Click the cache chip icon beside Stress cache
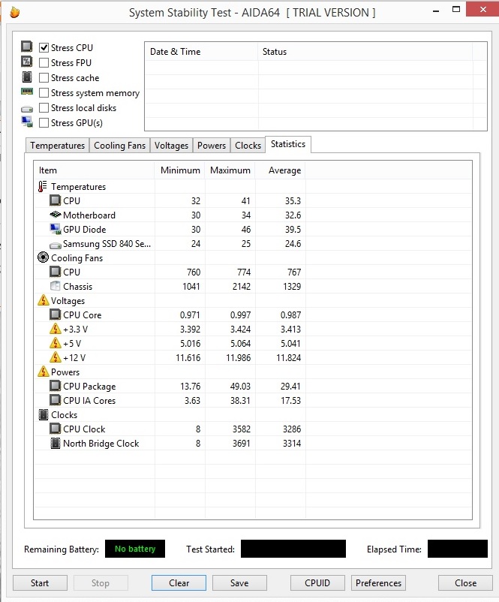This screenshot has width=499, height=602. point(27,77)
